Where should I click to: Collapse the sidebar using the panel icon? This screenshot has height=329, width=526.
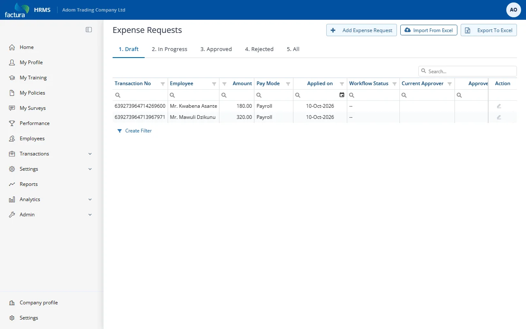89,30
